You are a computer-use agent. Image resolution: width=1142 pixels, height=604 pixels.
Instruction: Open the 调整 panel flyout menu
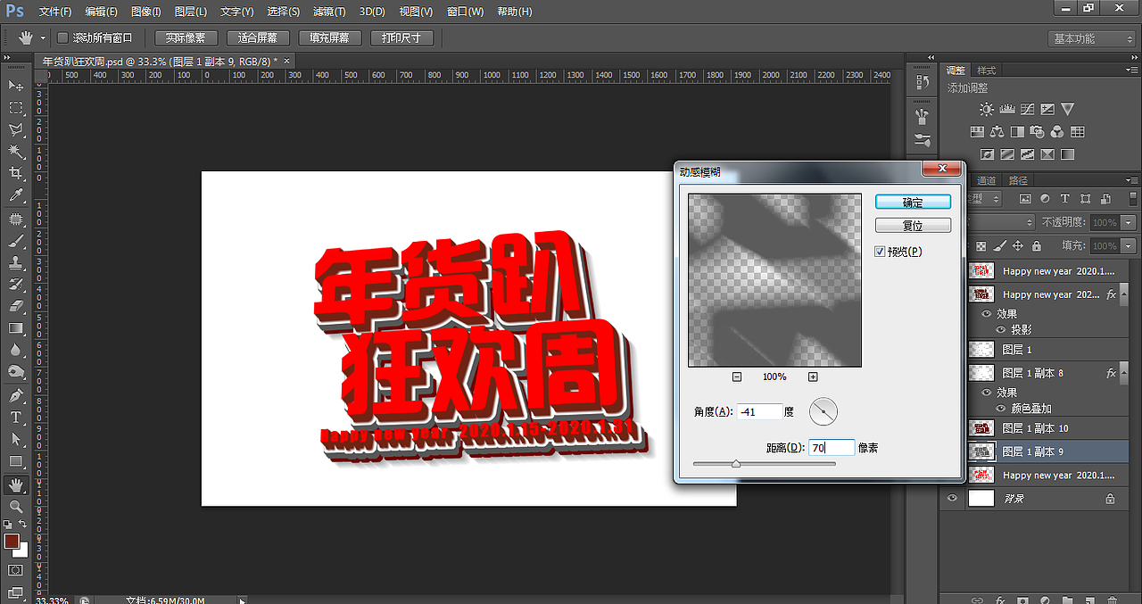pyautogui.click(x=1131, y=69)
